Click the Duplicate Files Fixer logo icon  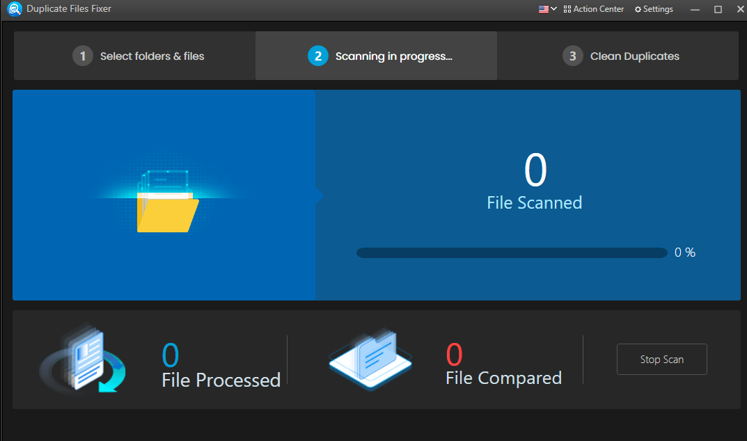15,8
